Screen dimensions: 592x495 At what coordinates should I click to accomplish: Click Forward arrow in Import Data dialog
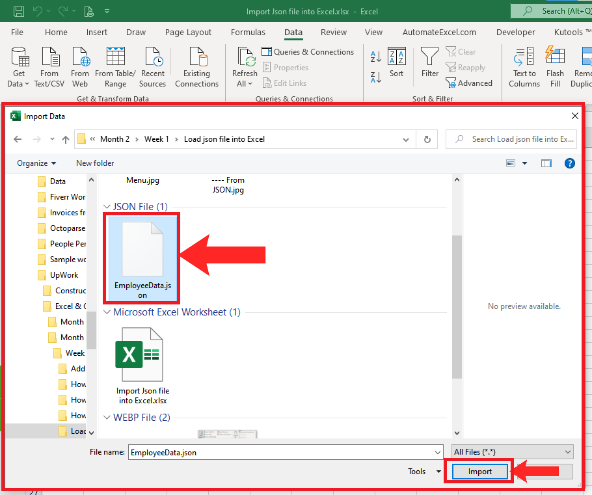point(36,139)
